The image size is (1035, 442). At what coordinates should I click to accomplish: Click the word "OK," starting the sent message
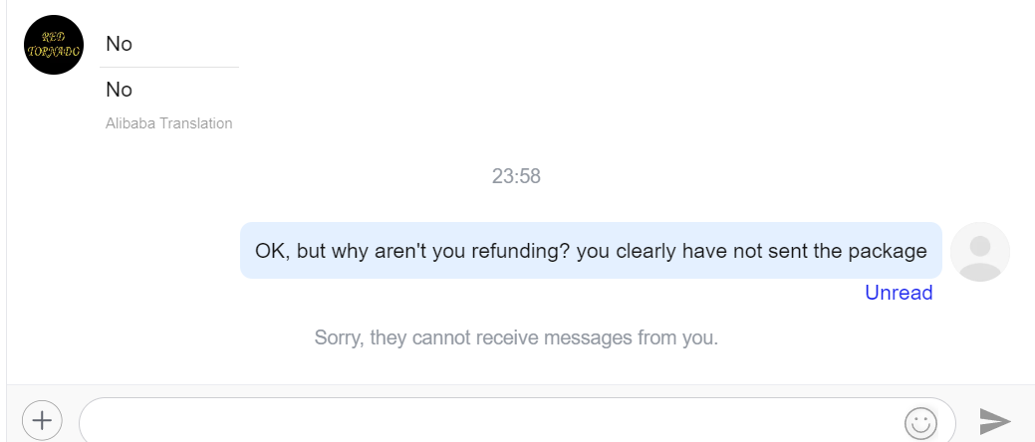(x=273, y=251)
